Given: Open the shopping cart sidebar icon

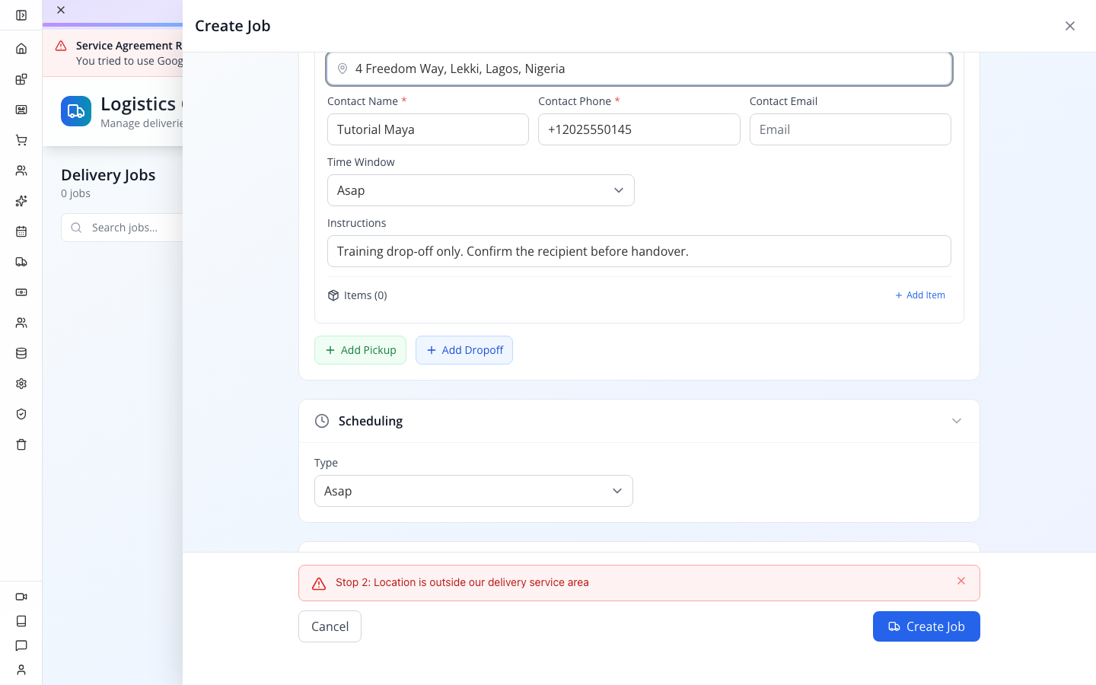Looking at the screenshot, I should pos(21,140).
